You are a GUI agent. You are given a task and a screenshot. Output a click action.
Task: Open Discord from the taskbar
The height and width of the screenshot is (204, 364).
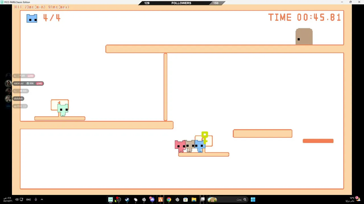point(152,199)
